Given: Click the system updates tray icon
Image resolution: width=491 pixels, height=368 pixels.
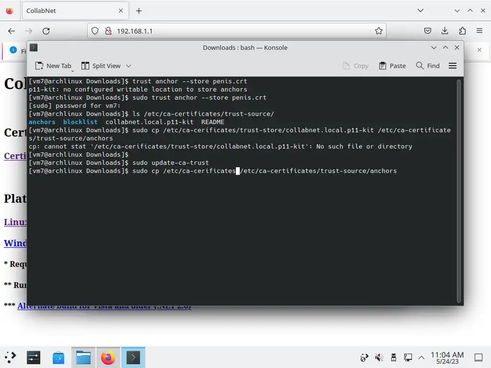Looking at the screenshot, I should 364,357.
